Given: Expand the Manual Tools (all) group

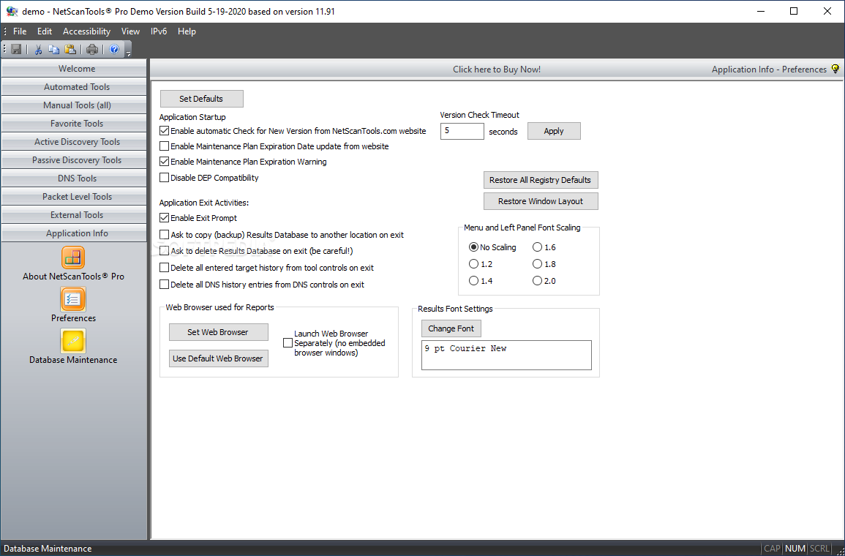Looking at the screenshot, I should pos(74,105).
